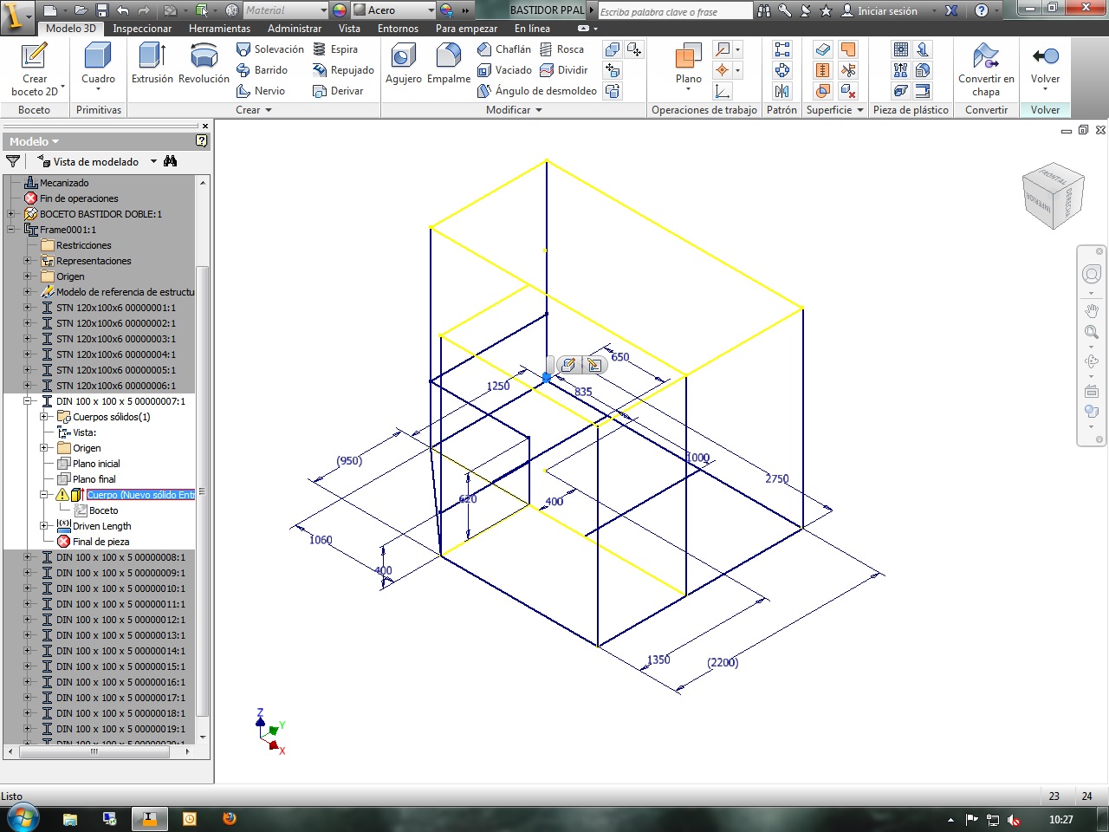Select the Espira coil tool
The height and width of the screenshot is (832, 1109).
coord(335,49)
